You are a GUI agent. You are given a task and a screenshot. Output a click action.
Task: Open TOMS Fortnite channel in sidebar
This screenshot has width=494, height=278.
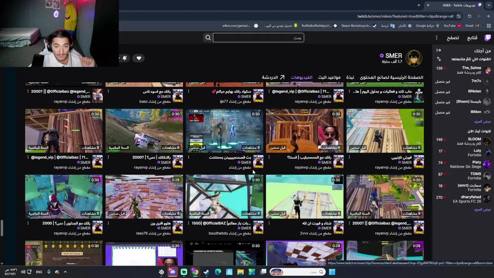click(x=463, y=176)
